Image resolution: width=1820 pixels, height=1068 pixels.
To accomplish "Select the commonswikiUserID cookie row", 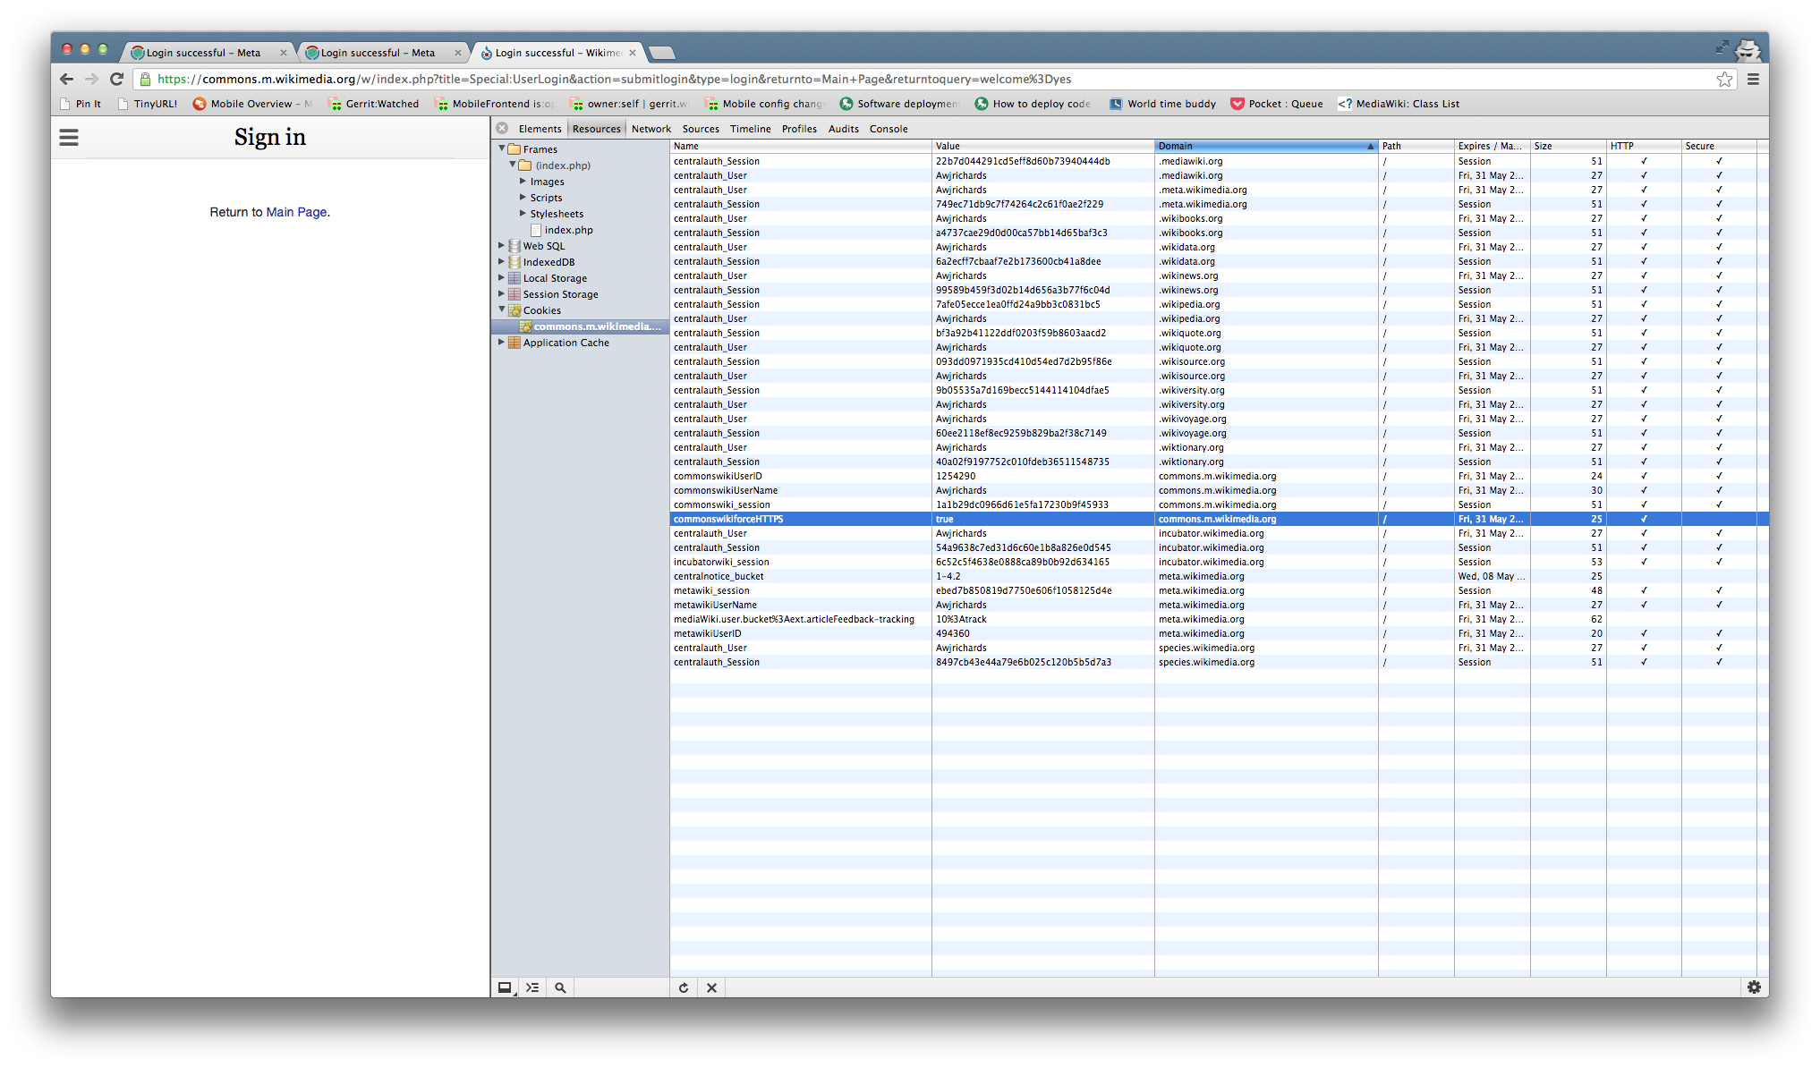I will 1219,476.
